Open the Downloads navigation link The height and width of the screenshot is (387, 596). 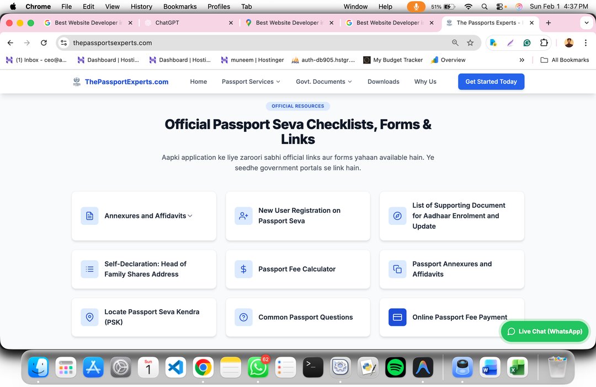[x=384, y=82]
